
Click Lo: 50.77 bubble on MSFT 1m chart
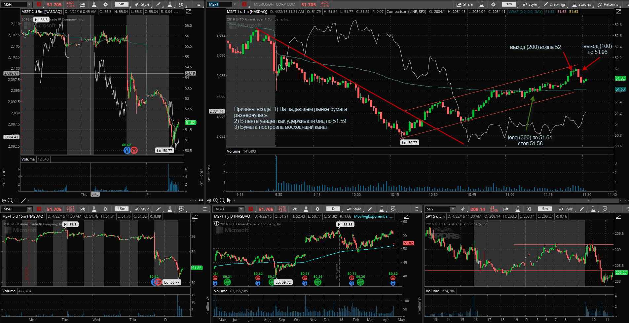[x=409, y=143]
